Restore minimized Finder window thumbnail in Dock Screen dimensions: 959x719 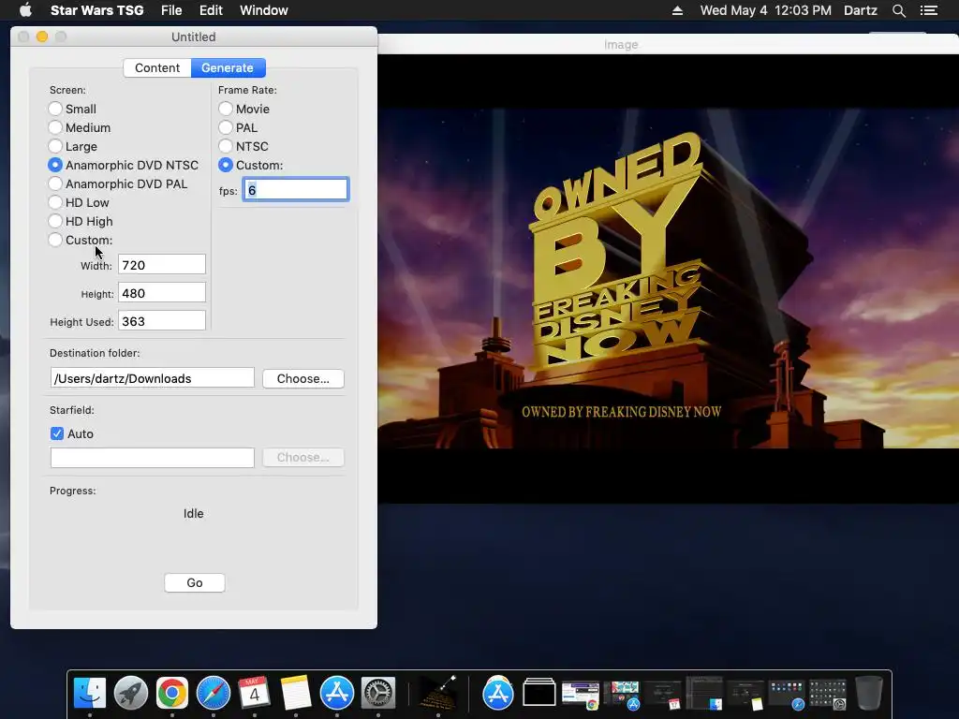704,694
